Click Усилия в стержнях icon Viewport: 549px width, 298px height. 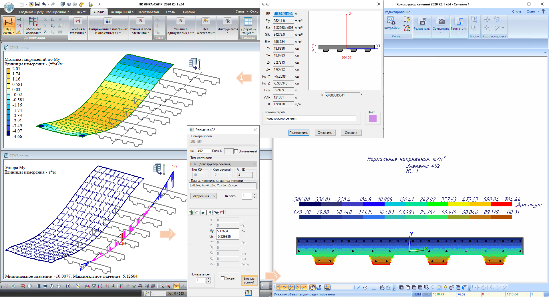pyautogui.click(x=78, y=22)
